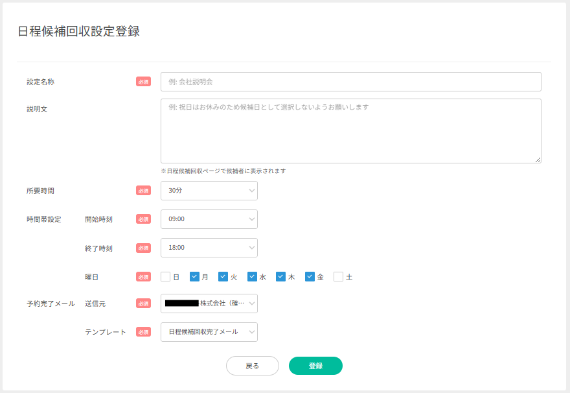This screenshot has width=570, height=393.
Task: Click the resize handle of 説明文 textarea
Action: 538,160
